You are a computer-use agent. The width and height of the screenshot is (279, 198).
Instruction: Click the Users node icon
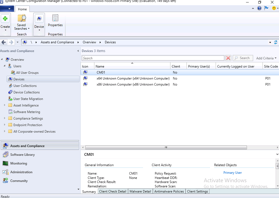tap(10, 66)
